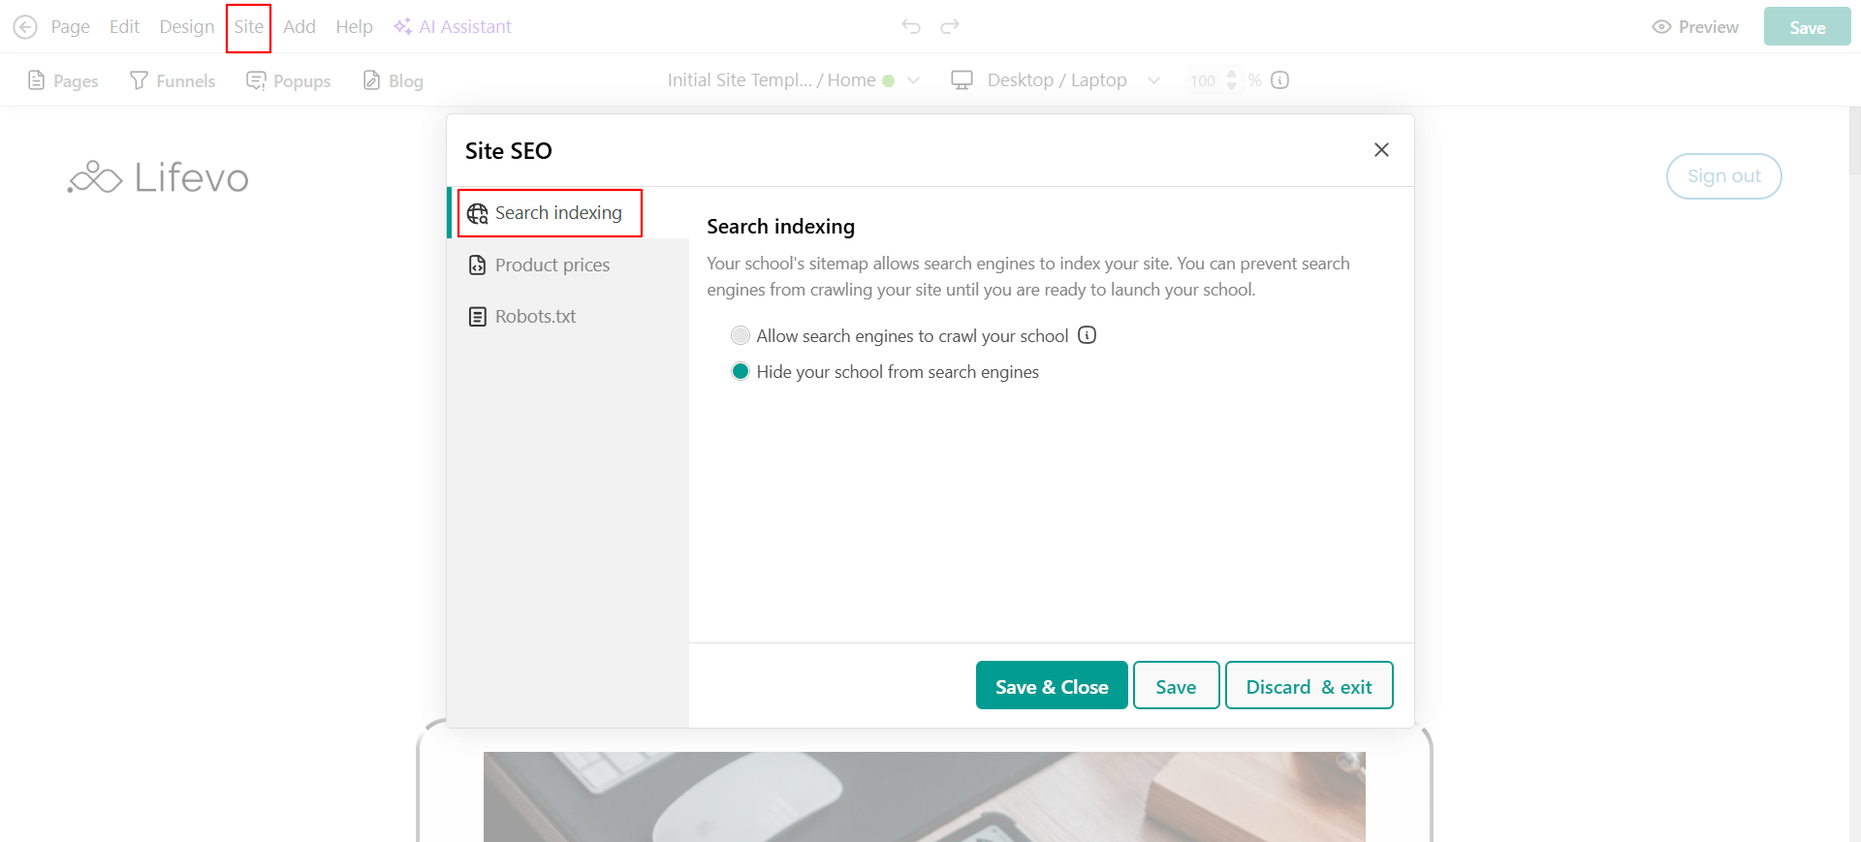Open the Design menu
Viewport: 1861px width, 842px height.
pos(187,26)
